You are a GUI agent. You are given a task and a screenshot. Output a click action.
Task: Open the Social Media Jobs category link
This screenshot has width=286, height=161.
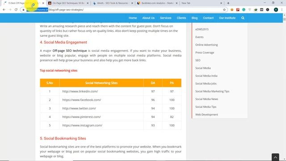tap(206, 84)
